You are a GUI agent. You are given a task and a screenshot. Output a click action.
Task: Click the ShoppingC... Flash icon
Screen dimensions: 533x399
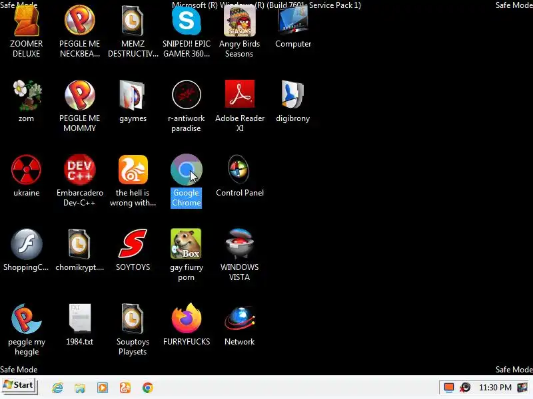click(26, 244)
